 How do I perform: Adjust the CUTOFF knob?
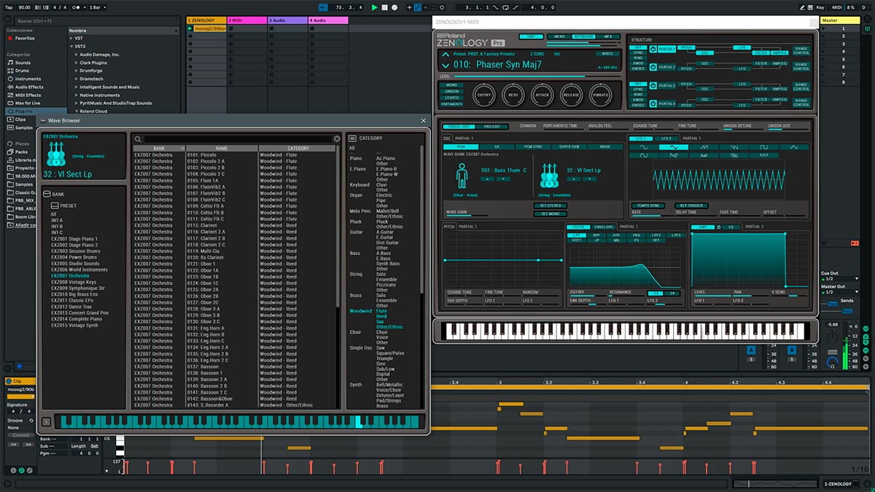click(x=484, y=95)
